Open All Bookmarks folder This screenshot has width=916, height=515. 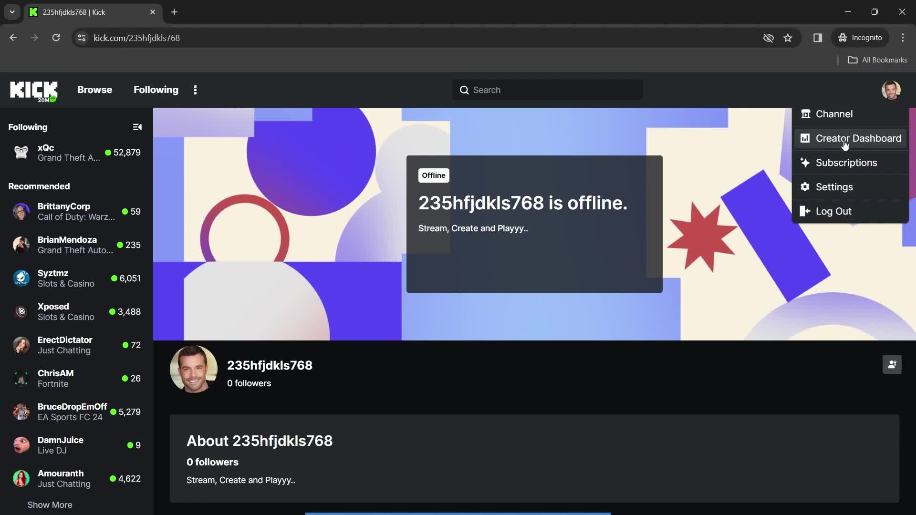click(877, 60)
